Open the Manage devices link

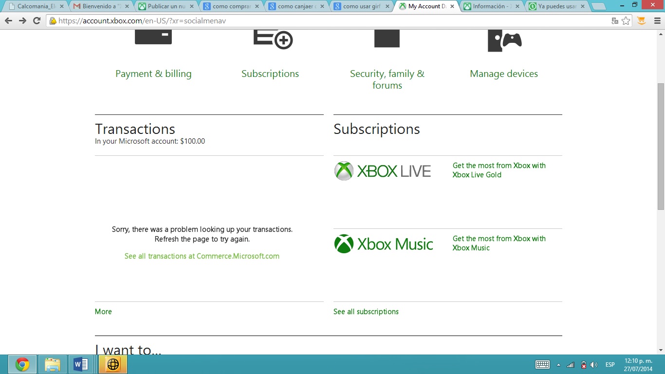pos(504,74)
